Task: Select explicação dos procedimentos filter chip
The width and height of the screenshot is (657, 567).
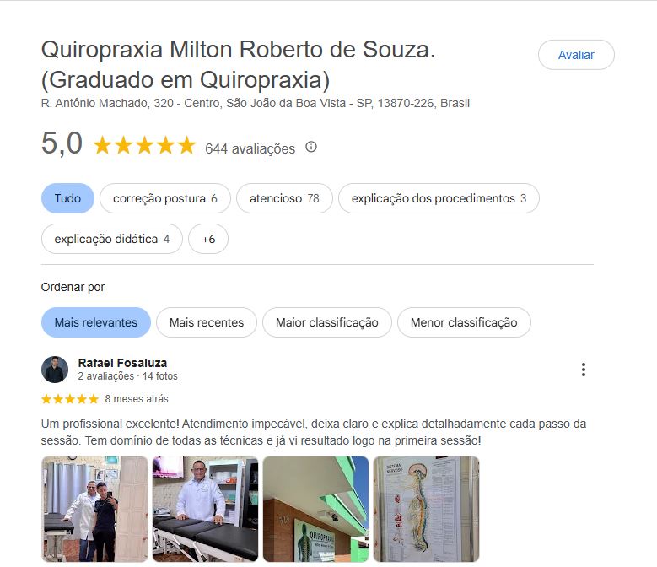Action: 439,198
